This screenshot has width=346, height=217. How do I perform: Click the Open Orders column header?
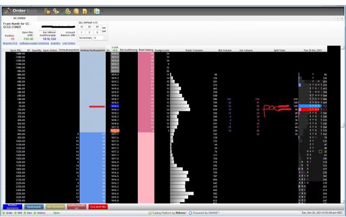(x=50, y=51)
